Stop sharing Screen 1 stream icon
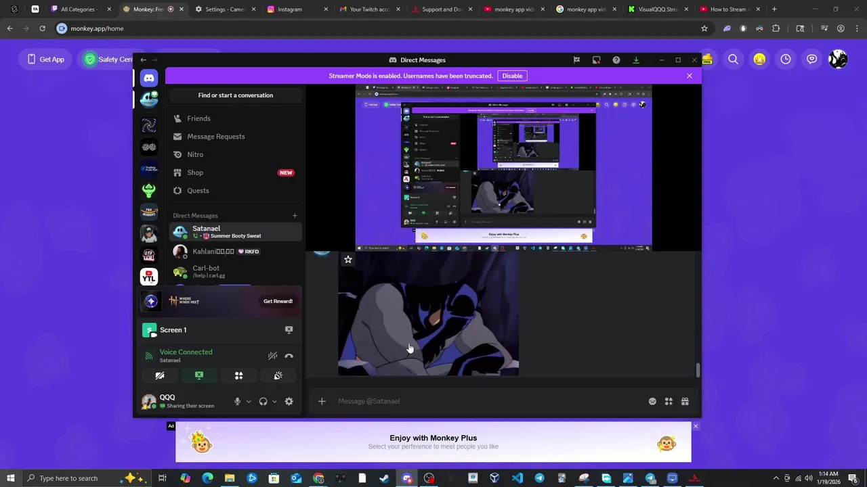 [289, 330]
